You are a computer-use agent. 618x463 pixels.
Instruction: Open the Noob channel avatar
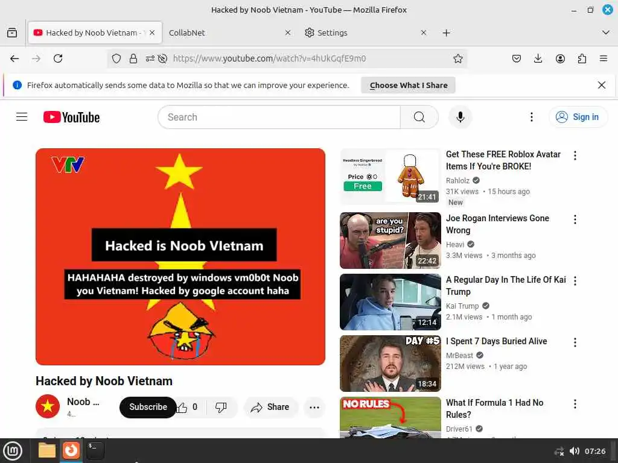pyautogui.click(x=48, y=406)
